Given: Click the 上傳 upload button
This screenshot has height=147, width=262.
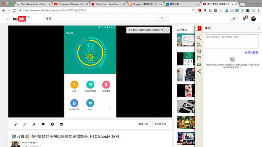Looking at the screenshot, I should point(233,19).
